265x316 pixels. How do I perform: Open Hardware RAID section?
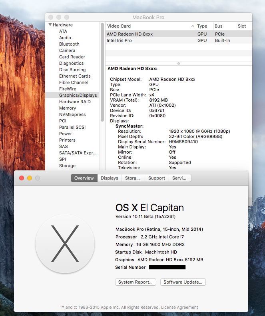pyautogui.click(x=75, y=102)
